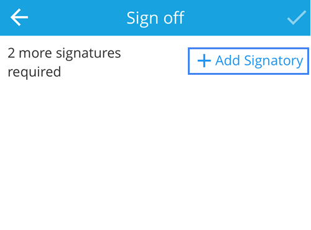Finish sign off via header done checkmark
Viewport: 311px width, 230px height.
tap(297, 17)
